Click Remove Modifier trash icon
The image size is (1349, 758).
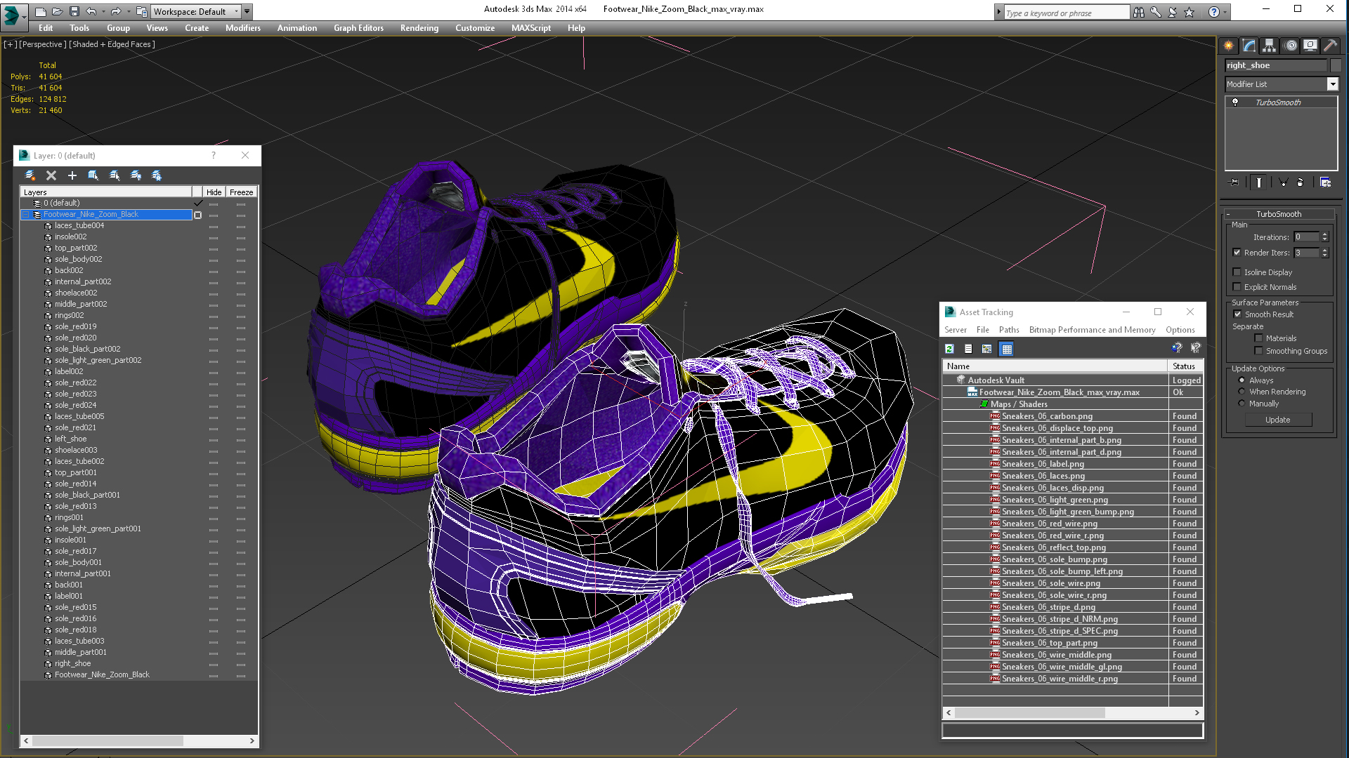pos(1300,182)
